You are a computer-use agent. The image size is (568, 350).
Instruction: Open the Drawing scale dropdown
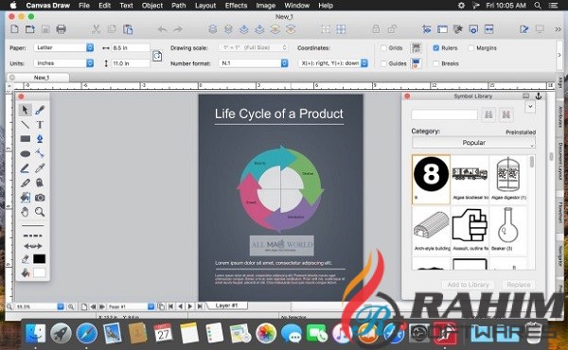tap(253, 47)
